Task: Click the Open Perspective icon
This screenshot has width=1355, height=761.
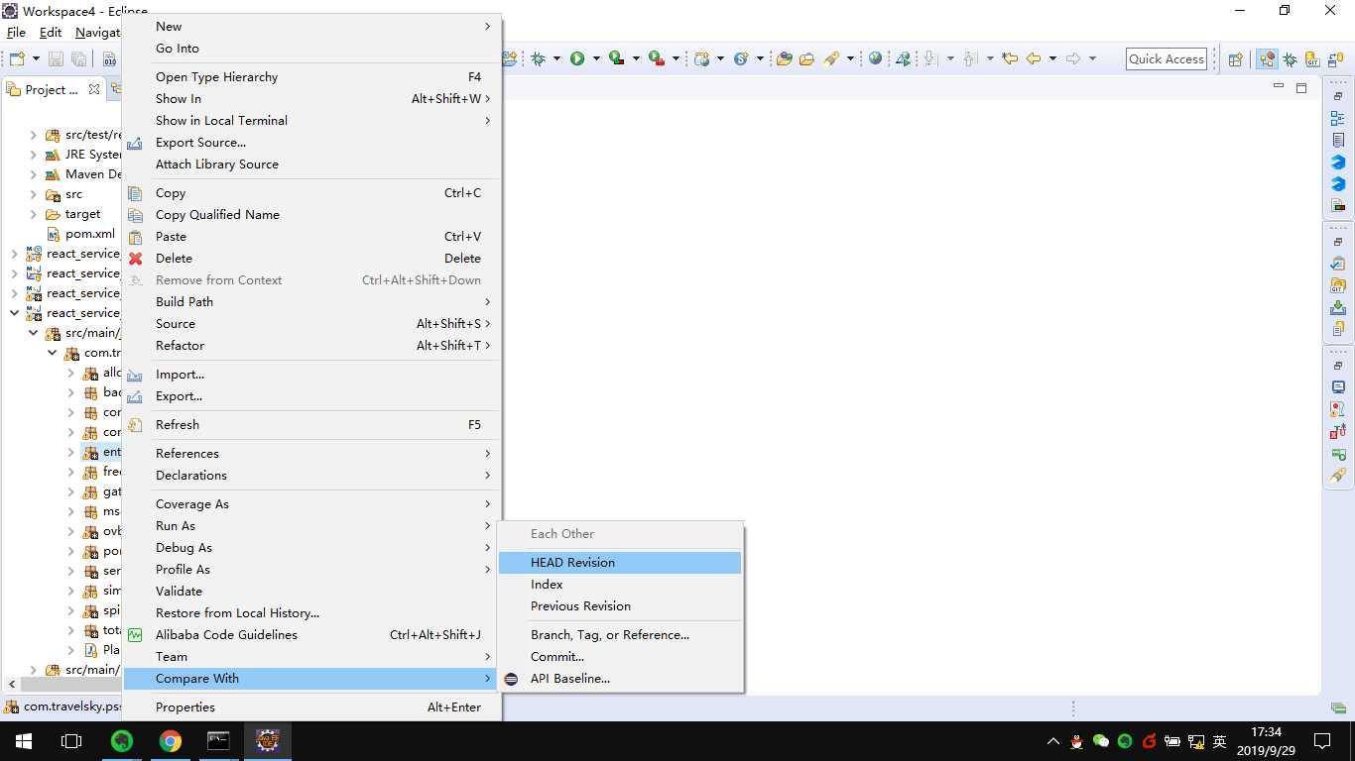Action: point(1236,59)
